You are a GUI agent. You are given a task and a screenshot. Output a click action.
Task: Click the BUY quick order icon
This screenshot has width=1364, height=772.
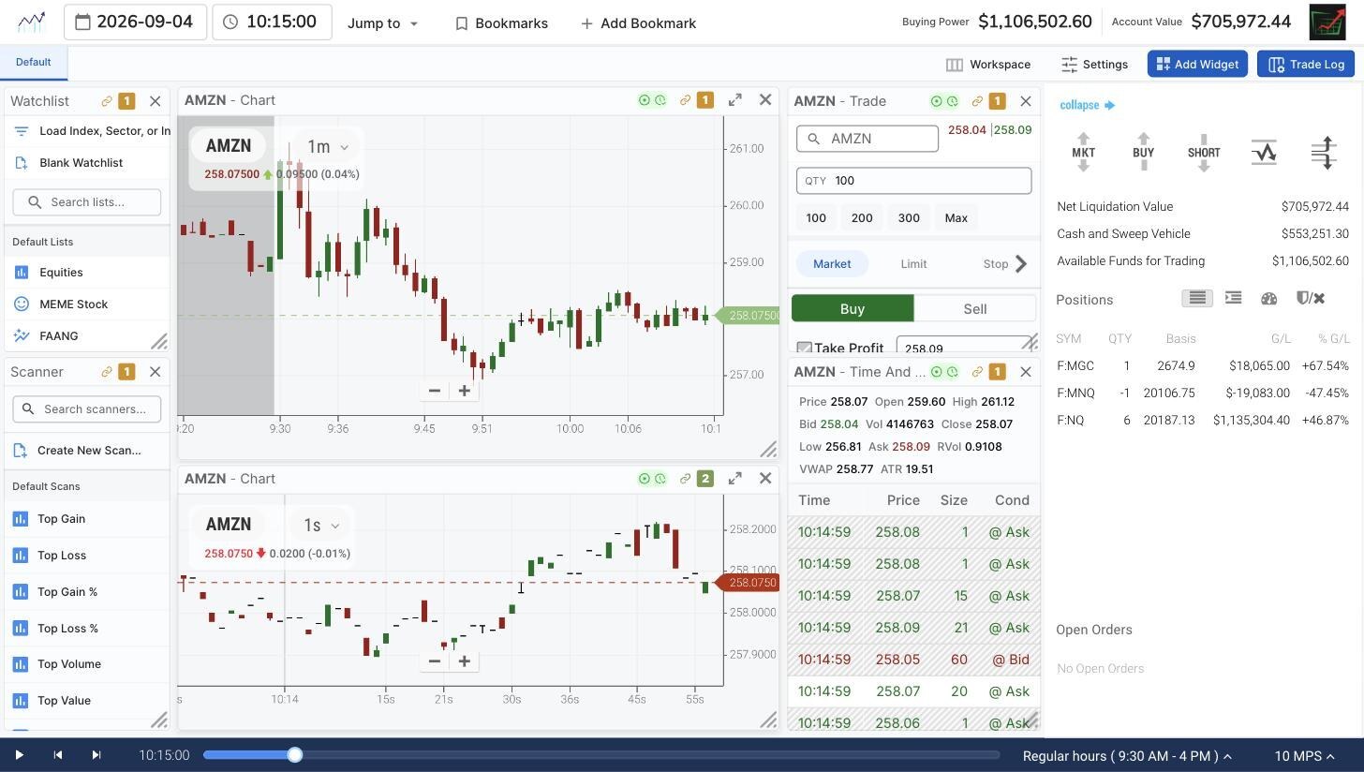(1143, 153)
